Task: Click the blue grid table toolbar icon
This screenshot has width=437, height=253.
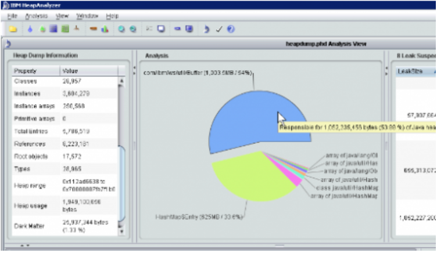Action: (53, 28)
